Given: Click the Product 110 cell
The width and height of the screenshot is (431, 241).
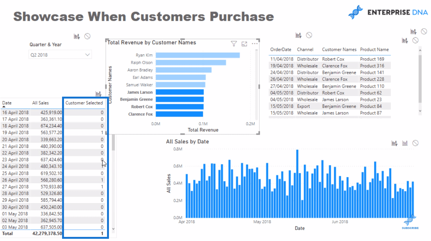Looking at the screenshot, I should pyautogui.click(x=372, y=86).
